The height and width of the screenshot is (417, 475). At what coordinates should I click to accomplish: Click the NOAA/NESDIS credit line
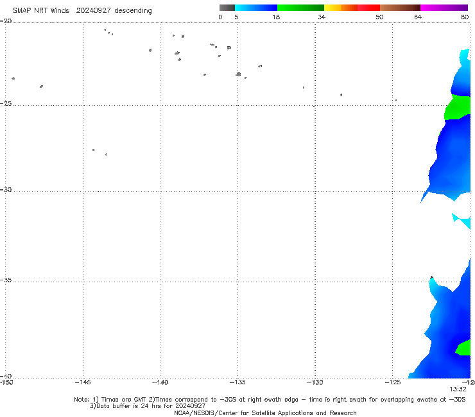click(x=265, y=413)
